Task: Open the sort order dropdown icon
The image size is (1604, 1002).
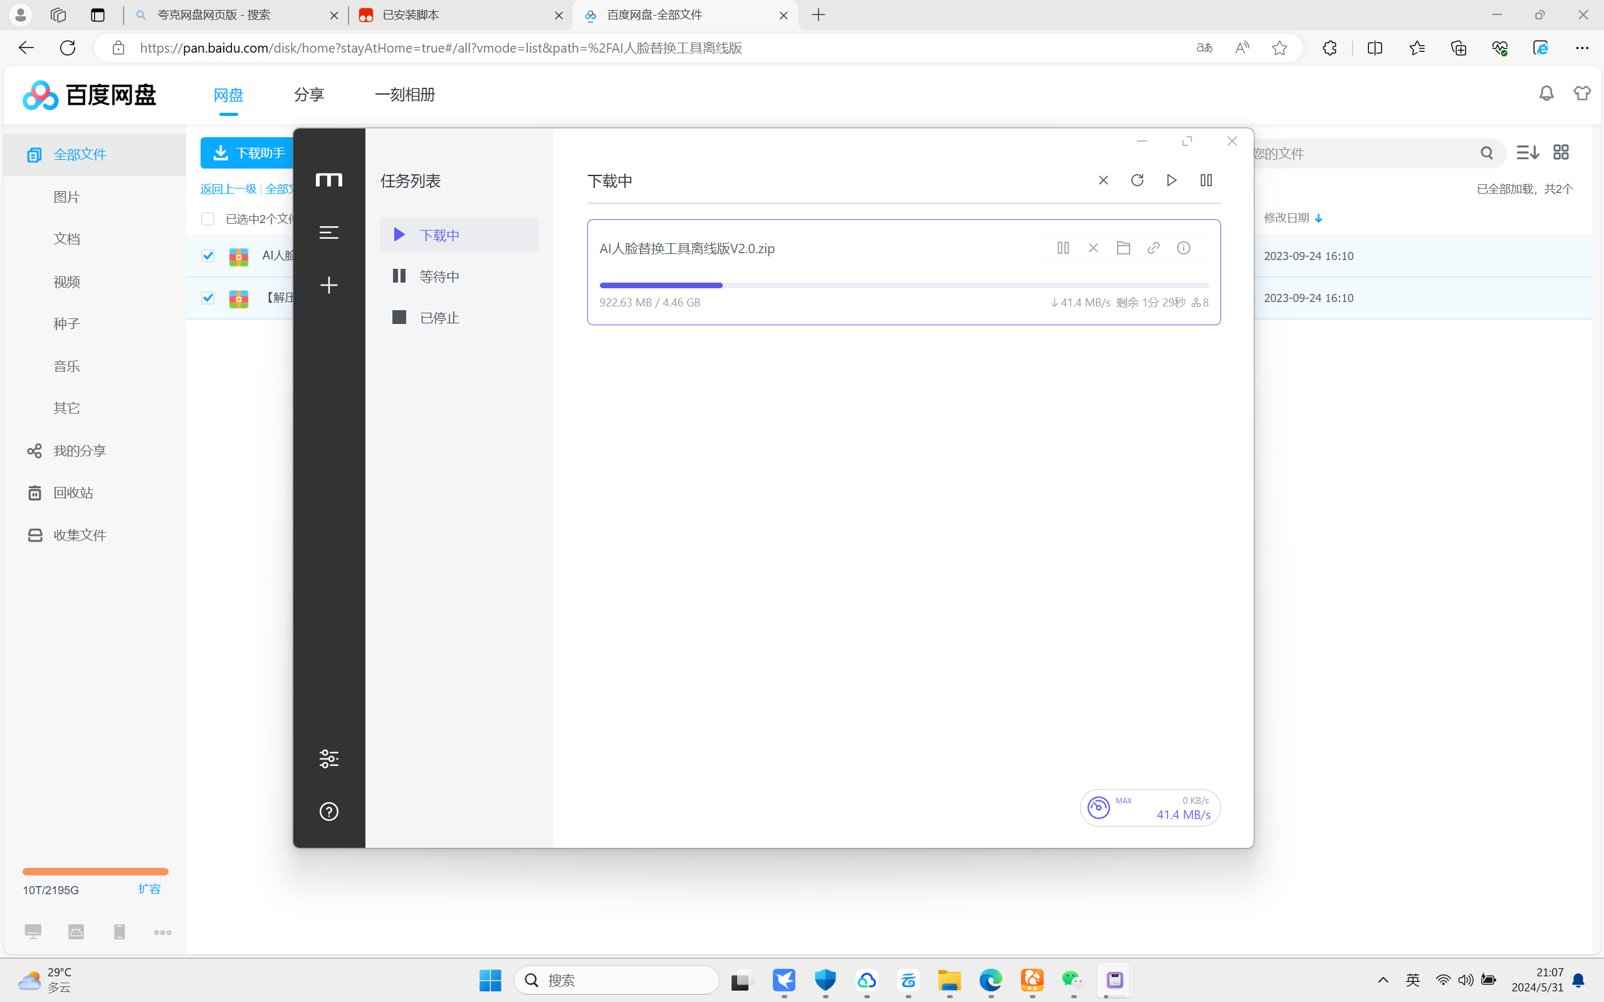Action: click(1527, 153)
